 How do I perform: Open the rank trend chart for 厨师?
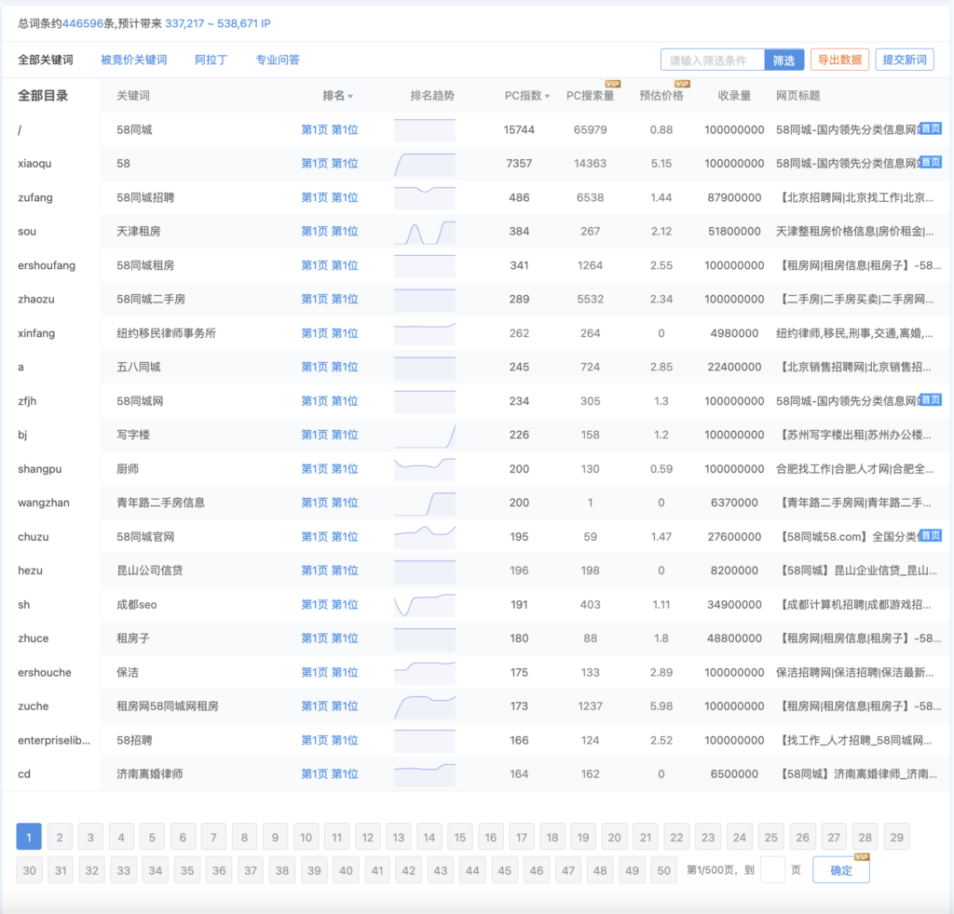coord(425,470)
